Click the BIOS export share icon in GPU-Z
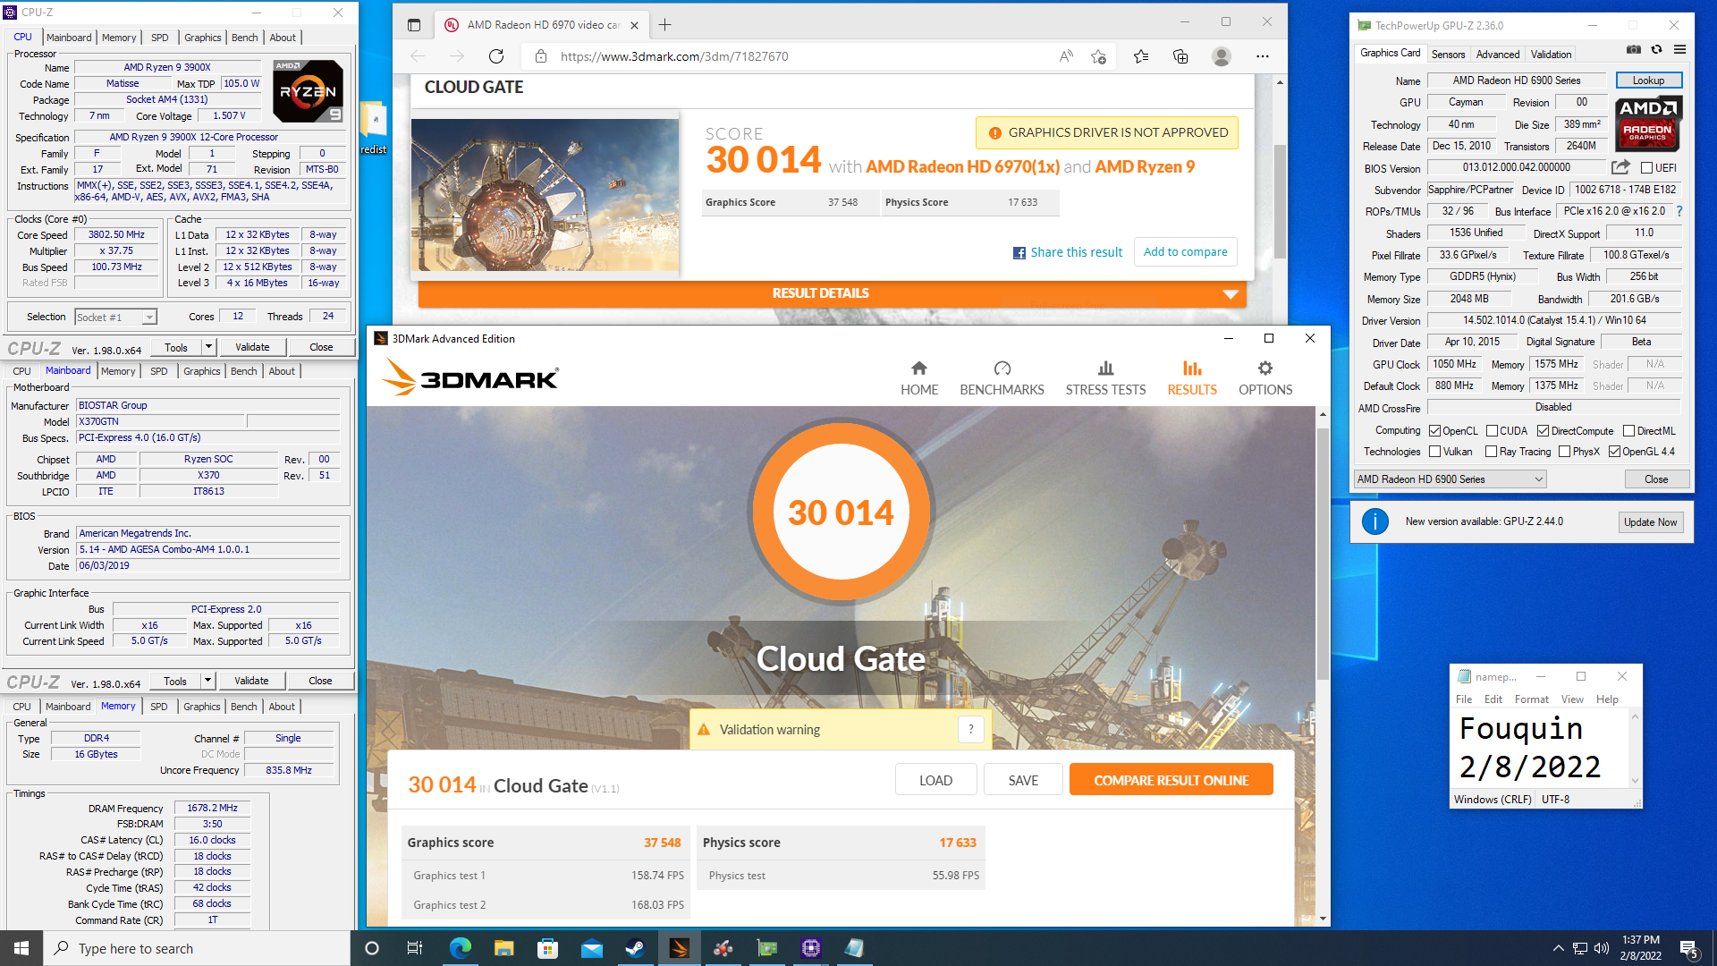The image size is (1717, 966). pyautogui.click(x=1620, y=167)
